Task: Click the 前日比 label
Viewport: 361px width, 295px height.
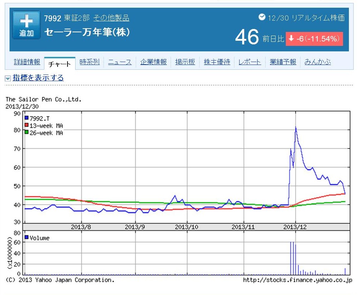Action: [x=273, y=39]
